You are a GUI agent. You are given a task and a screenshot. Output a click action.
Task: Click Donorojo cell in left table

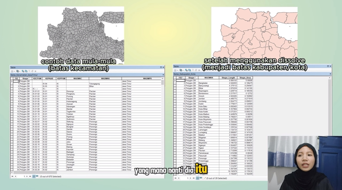click(x=78, y=91)
